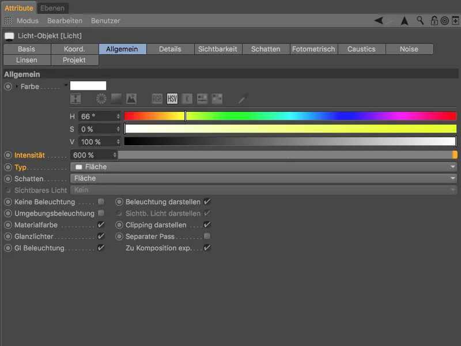Image resolution: width=461 pixels, height=346 pixels.
Task: Select the Kelvin temperature color mode
Action: pos(187,99)
